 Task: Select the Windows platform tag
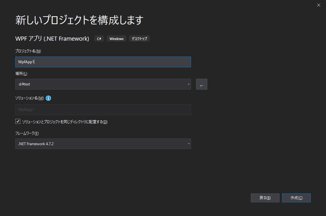point(116,38)
